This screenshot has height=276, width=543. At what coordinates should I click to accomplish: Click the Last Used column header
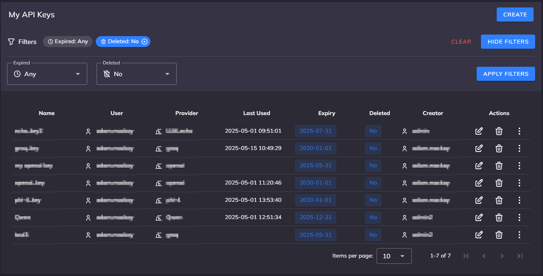(x=257, y=113)
